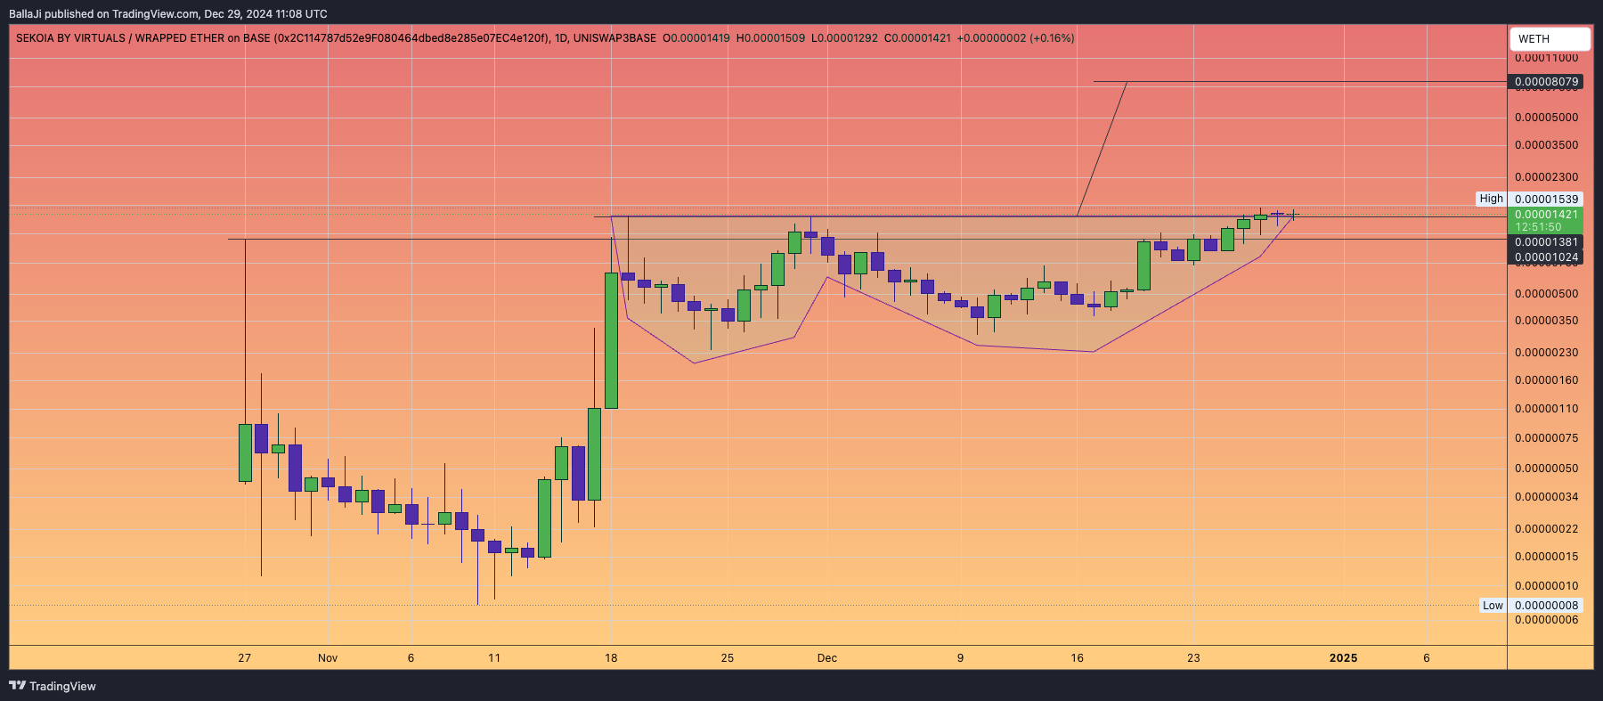This screenshot has height=701, width=1603.
Task: Click the 2025 label on time axis
Action: pyautogui.click(x=1343, y=658)
